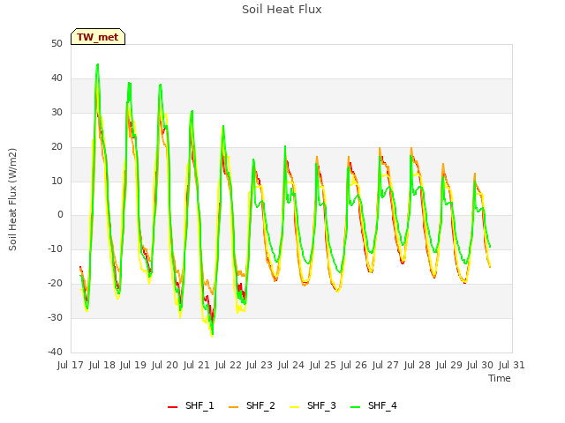Click the lowest yellow trough near Jul 21
The width and height of the screenshot is (565, 423).
point(212,337)
